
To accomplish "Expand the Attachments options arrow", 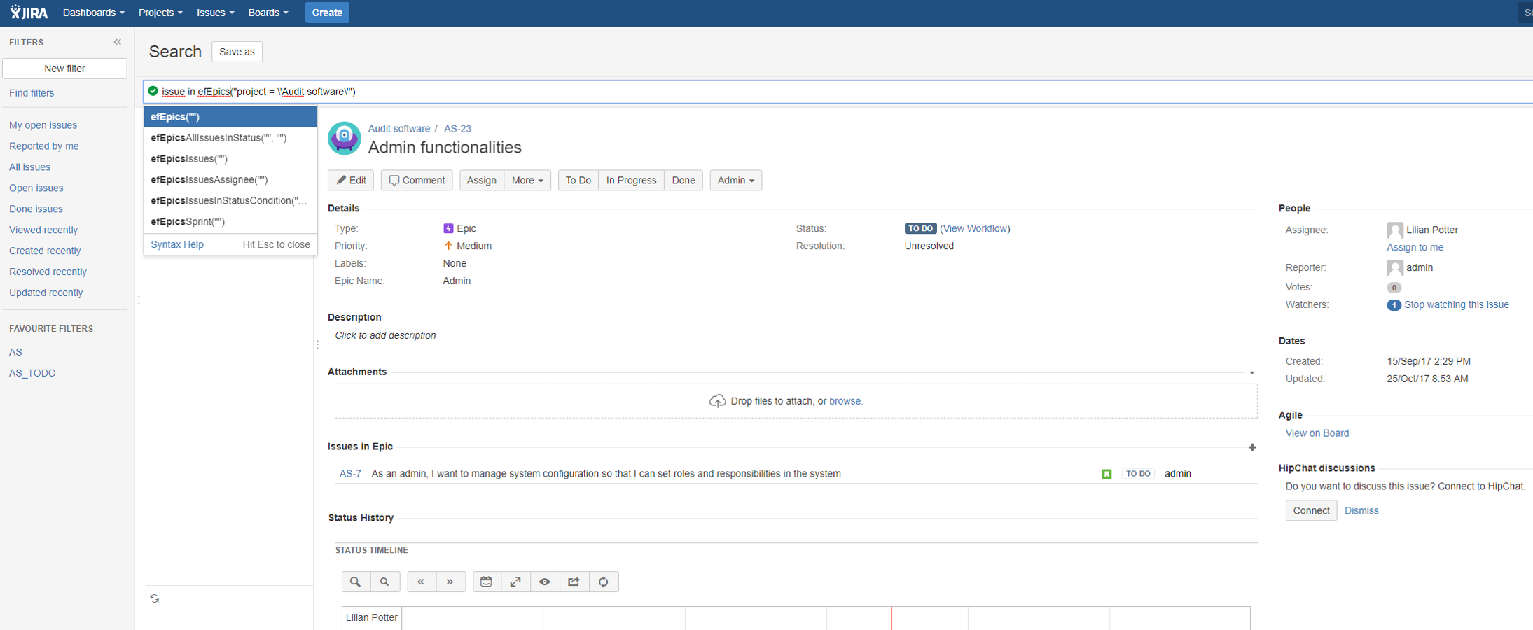I will pos(1251,373).
